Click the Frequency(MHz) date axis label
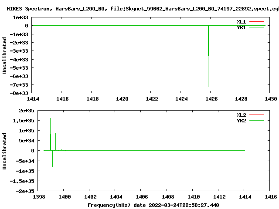This screenshot has height=209, width=279. (153, 205)
